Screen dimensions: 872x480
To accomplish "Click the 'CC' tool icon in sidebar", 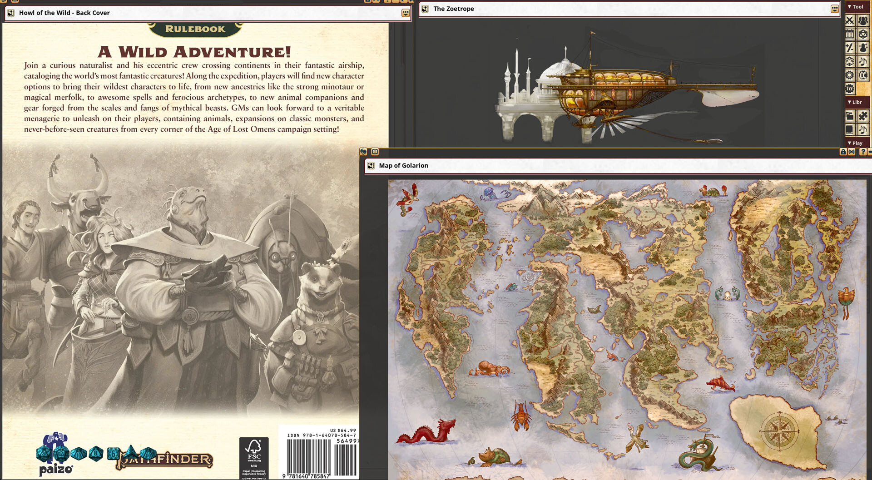I will [x=864, y=75].
